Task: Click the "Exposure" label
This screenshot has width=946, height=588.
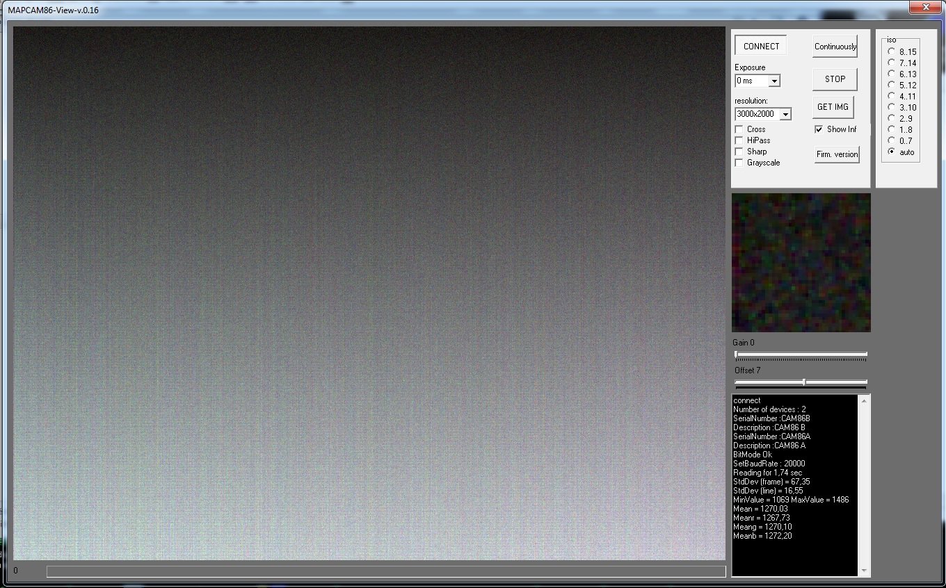Action: [750, 67]
